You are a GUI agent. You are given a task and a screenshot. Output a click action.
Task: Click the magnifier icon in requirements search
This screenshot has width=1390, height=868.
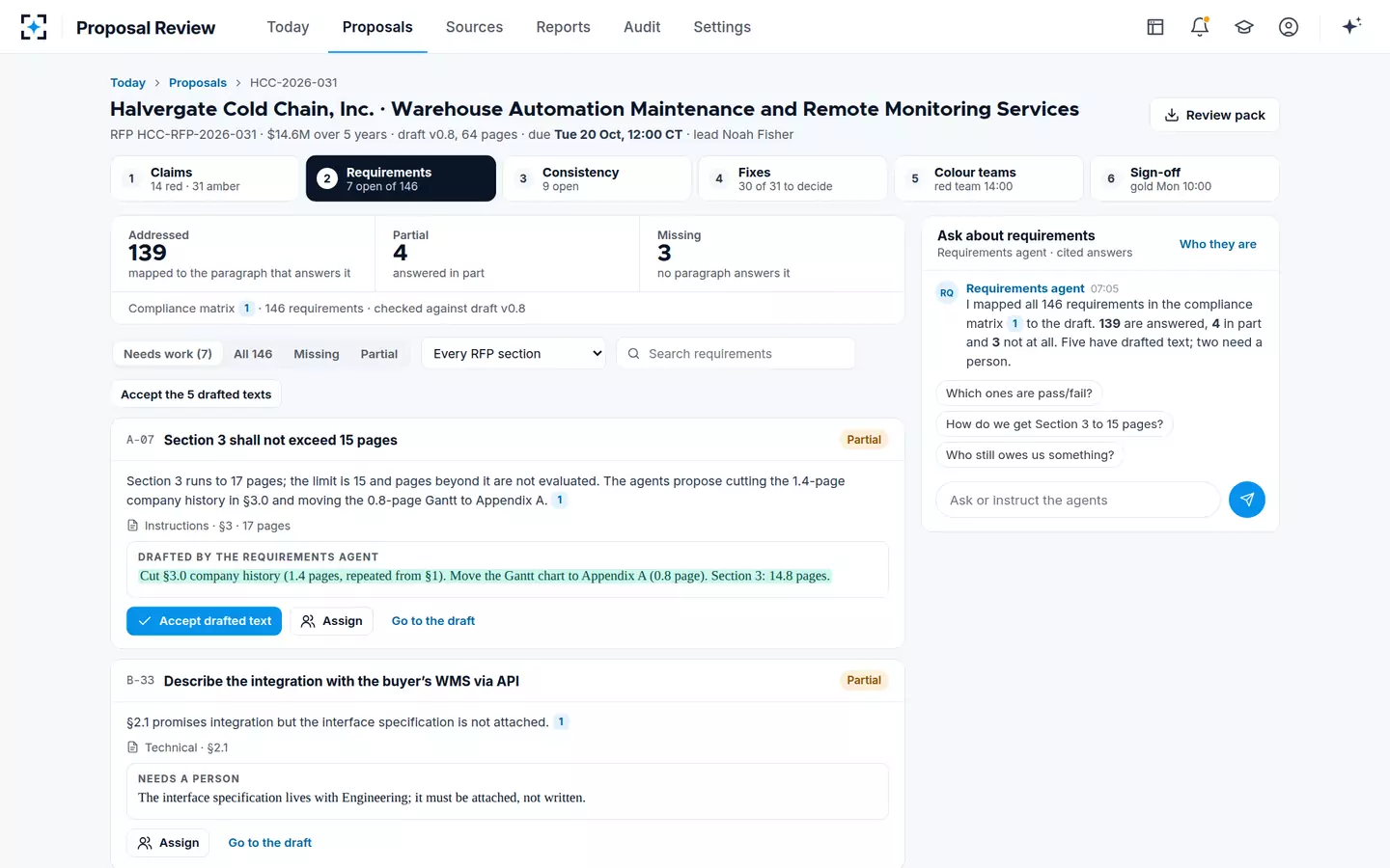[x=634, y=354]
